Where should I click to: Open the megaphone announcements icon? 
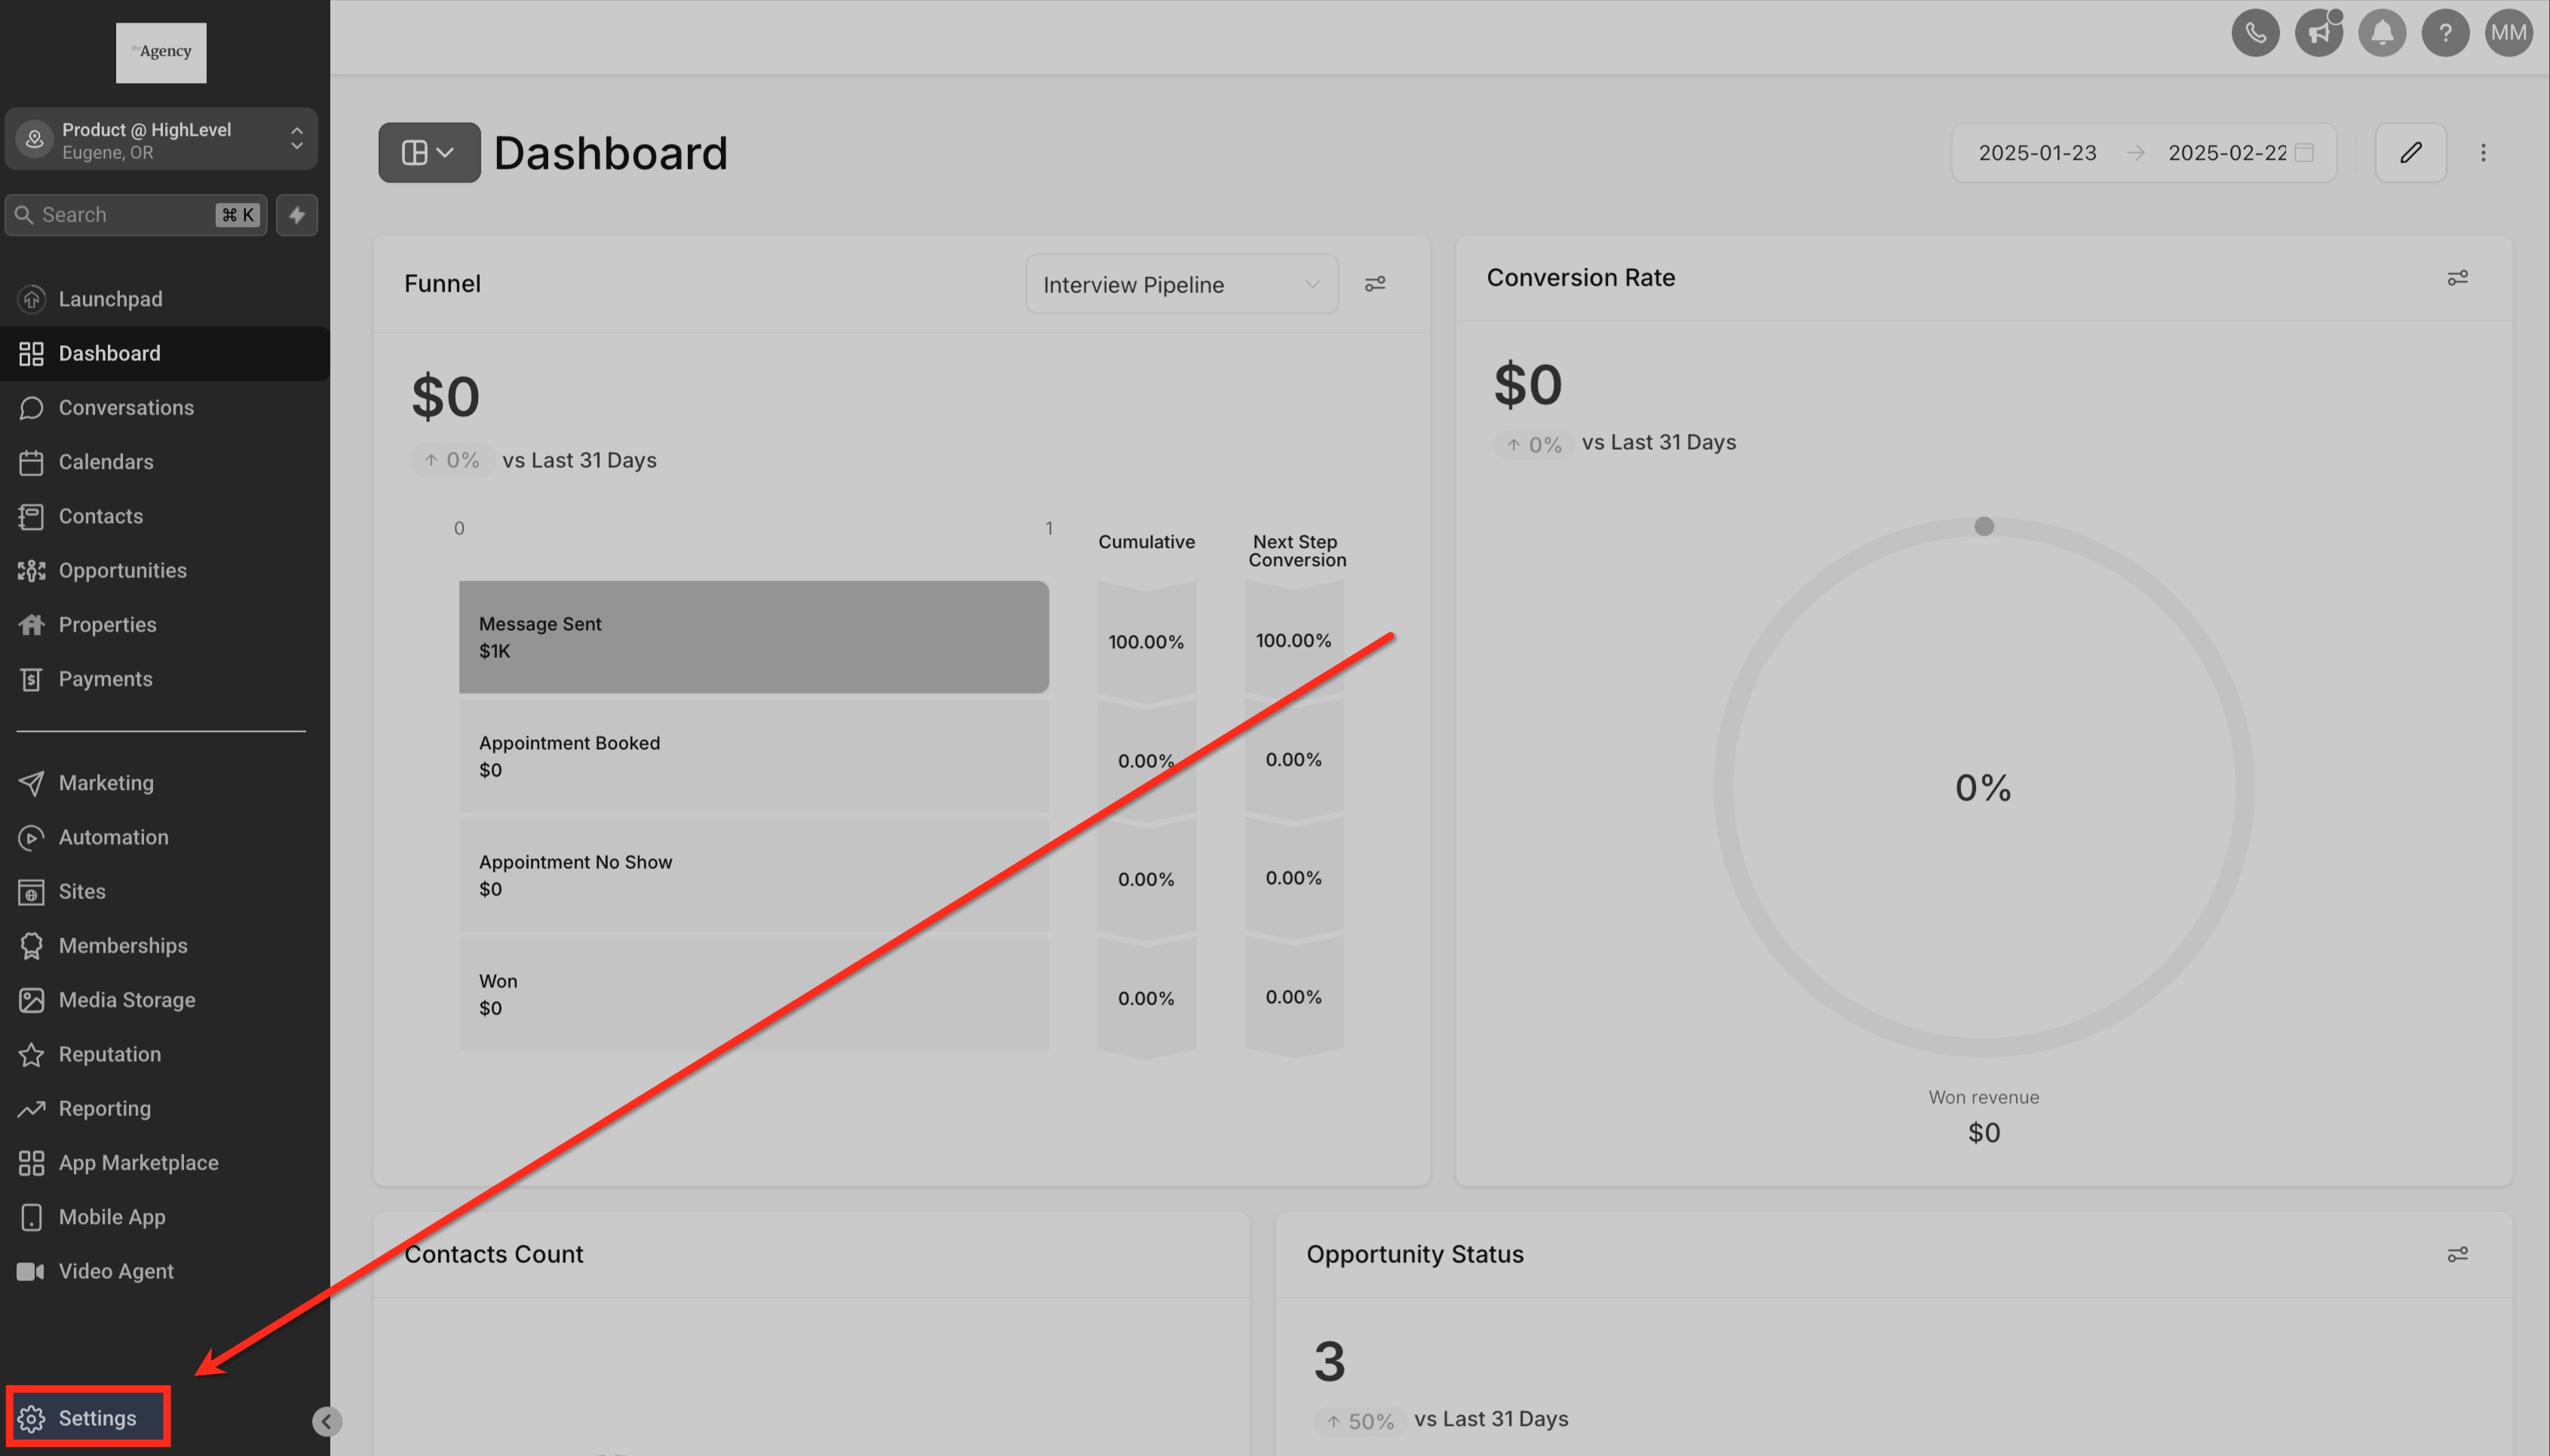point(2318,33)
